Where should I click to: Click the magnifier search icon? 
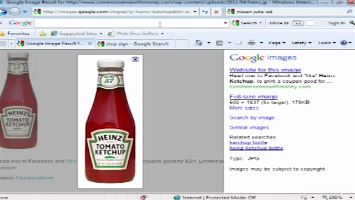(x=349, y=11)
